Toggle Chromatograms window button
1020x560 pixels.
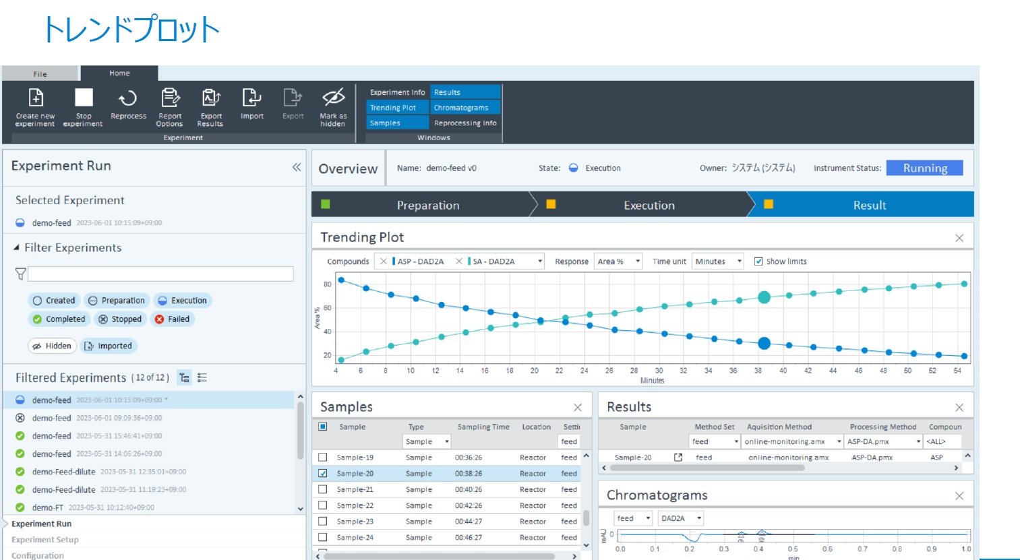pyautogui.click(x=465, y=108)
